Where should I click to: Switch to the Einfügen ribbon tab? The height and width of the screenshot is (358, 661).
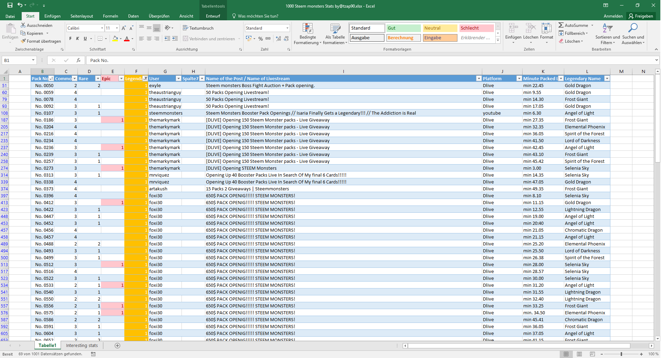[52, 16]
